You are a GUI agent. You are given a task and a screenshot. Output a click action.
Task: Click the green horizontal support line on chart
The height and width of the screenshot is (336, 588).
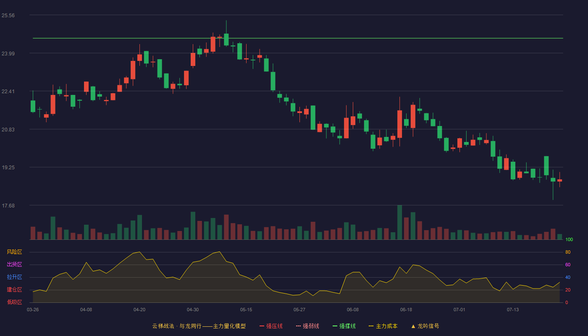pyautogui.click(x=298, y=38)
